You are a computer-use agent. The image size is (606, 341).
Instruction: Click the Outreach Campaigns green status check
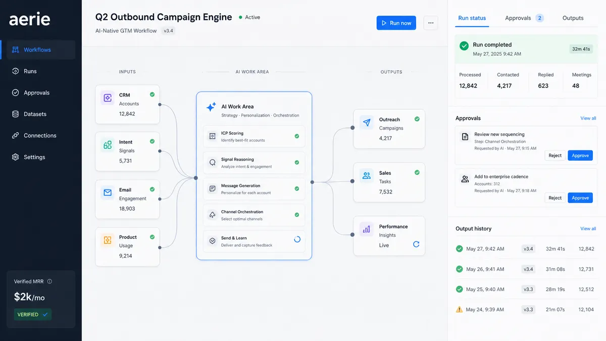coord(417,119)
